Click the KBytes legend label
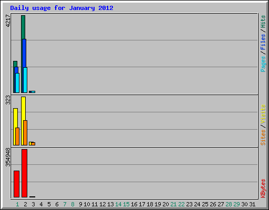The height and width of the screenshot is (210, 269). coord(263,188)
